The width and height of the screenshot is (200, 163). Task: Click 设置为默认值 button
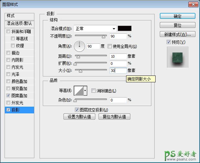[x=79, y=117]
